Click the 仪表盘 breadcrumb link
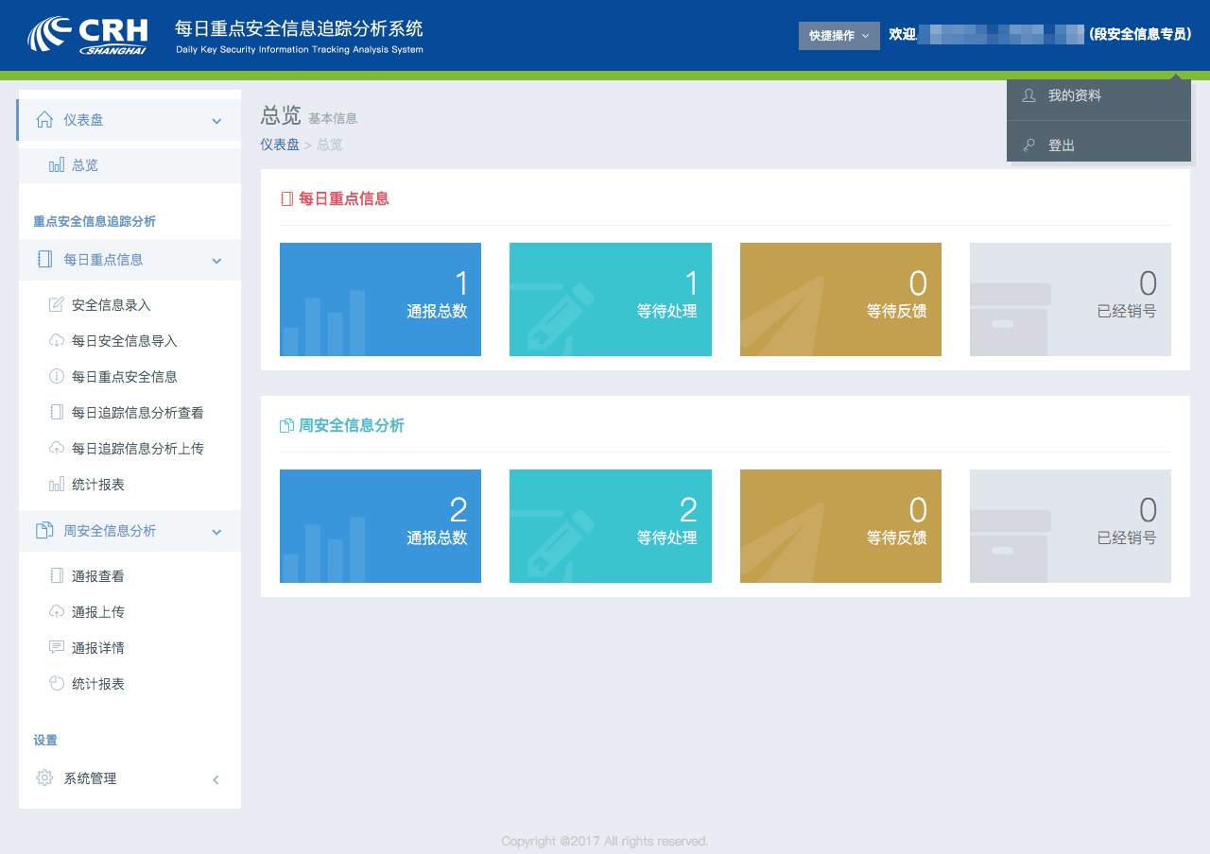This screenshot has width=1210, height=854. 280,145
